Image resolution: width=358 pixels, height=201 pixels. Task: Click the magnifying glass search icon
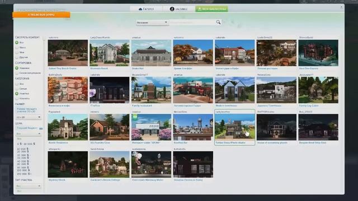pyautogui.click(x=218, y=22)
